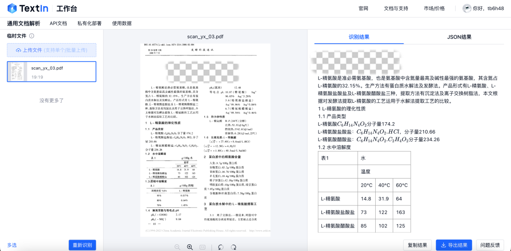Click the 复制结果 button
The height and width of the screenshot is (251, 511).
pyautogui.click(x=417, y=245)
